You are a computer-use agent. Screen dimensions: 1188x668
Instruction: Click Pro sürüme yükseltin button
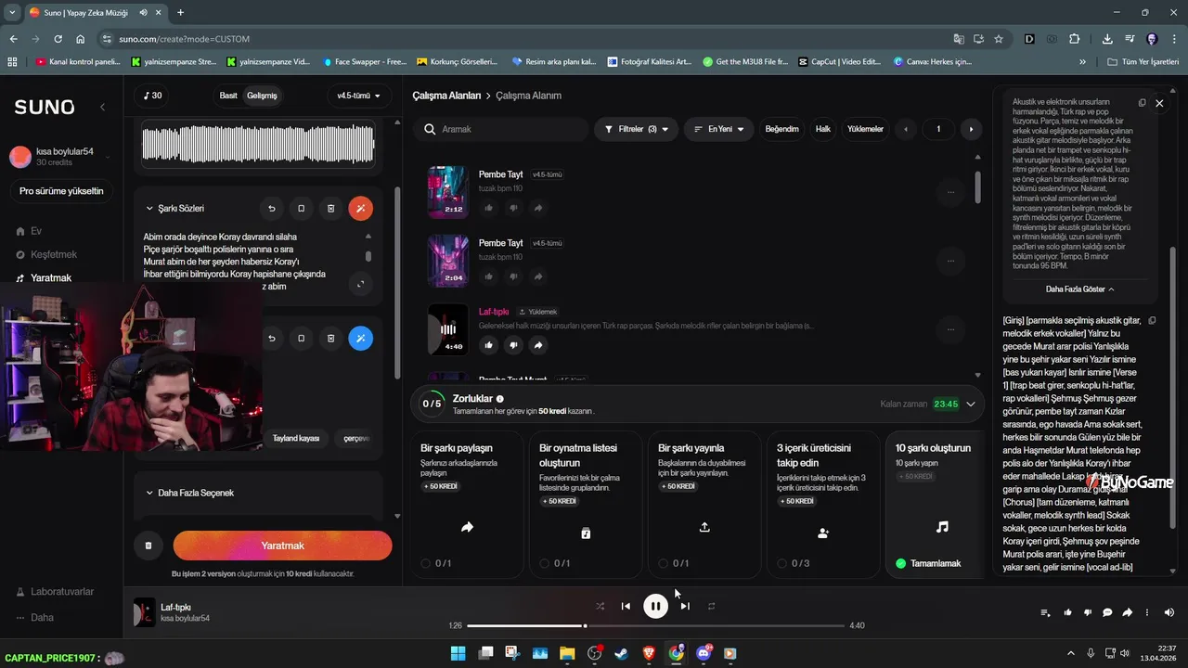(61, 191)
